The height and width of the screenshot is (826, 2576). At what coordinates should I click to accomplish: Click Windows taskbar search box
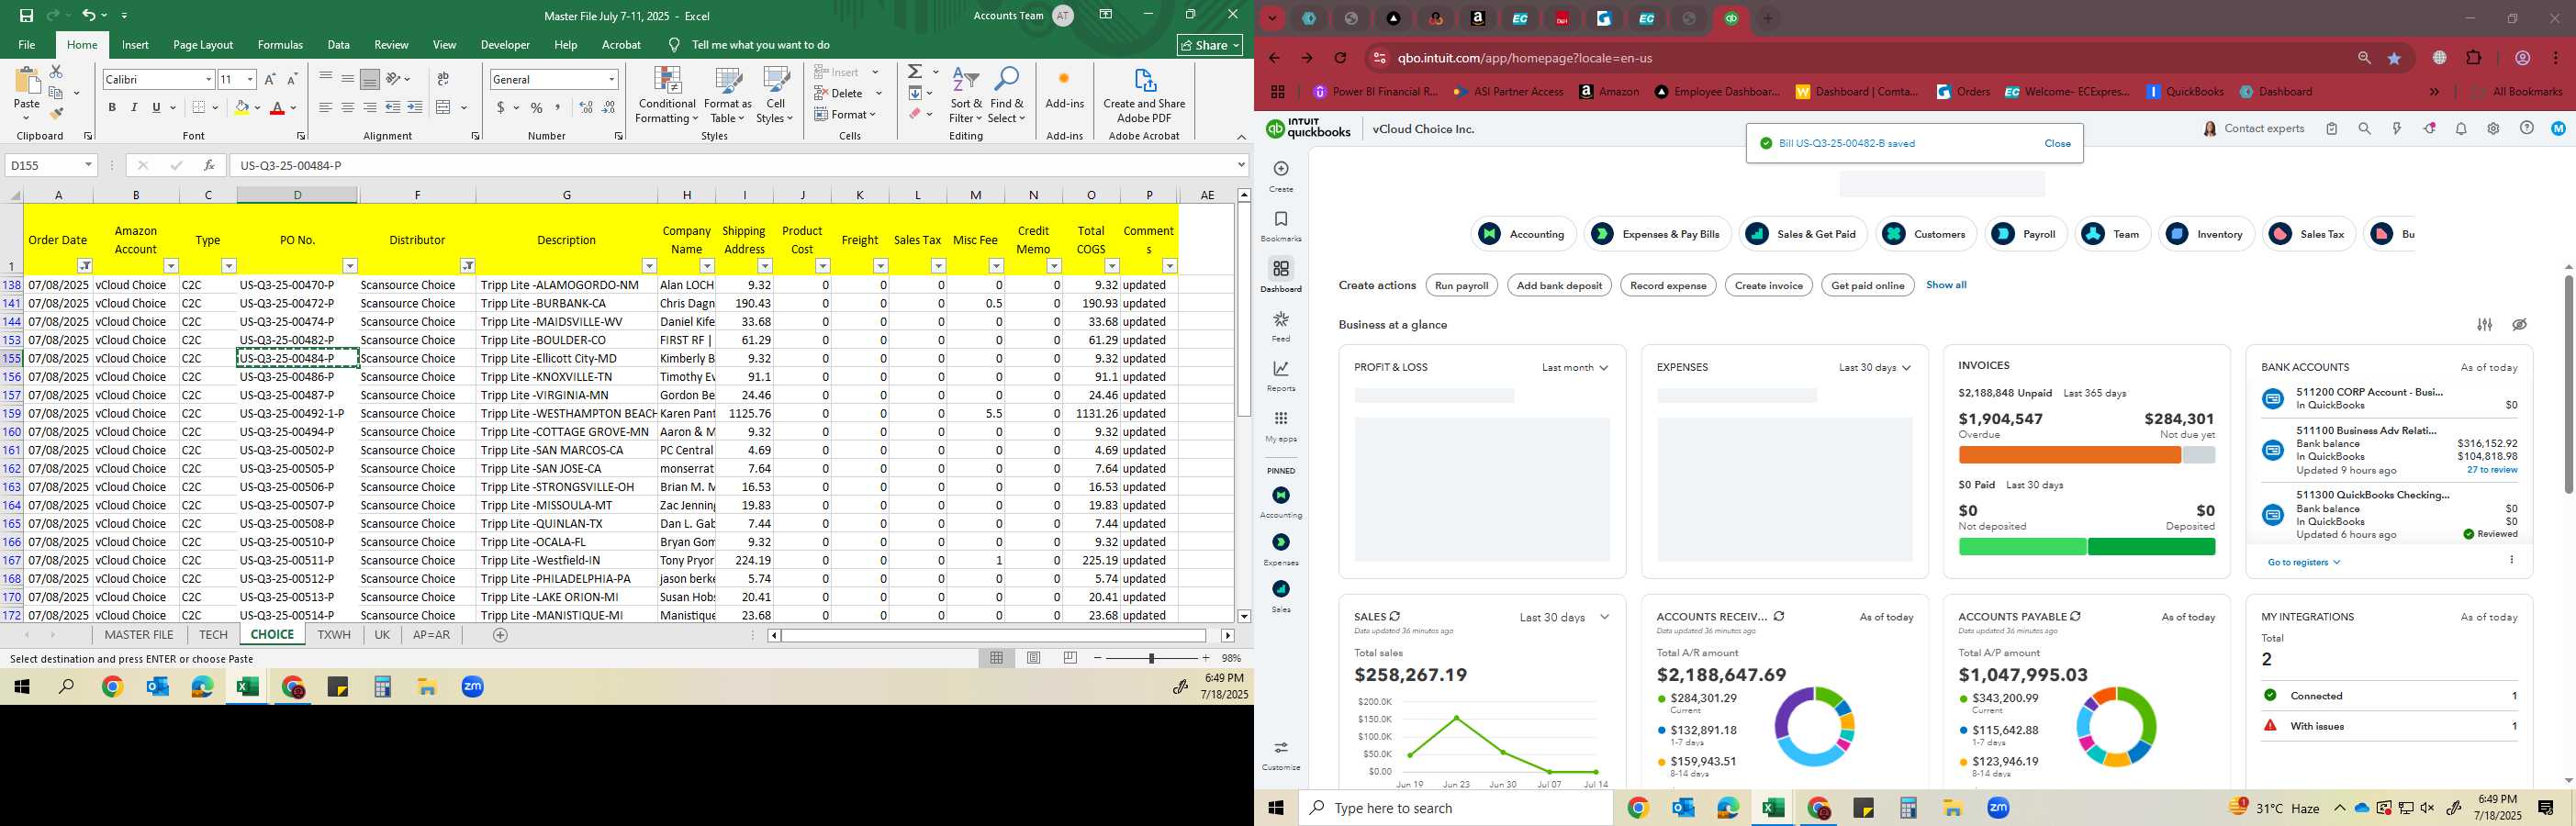[x=1455, y=808]
